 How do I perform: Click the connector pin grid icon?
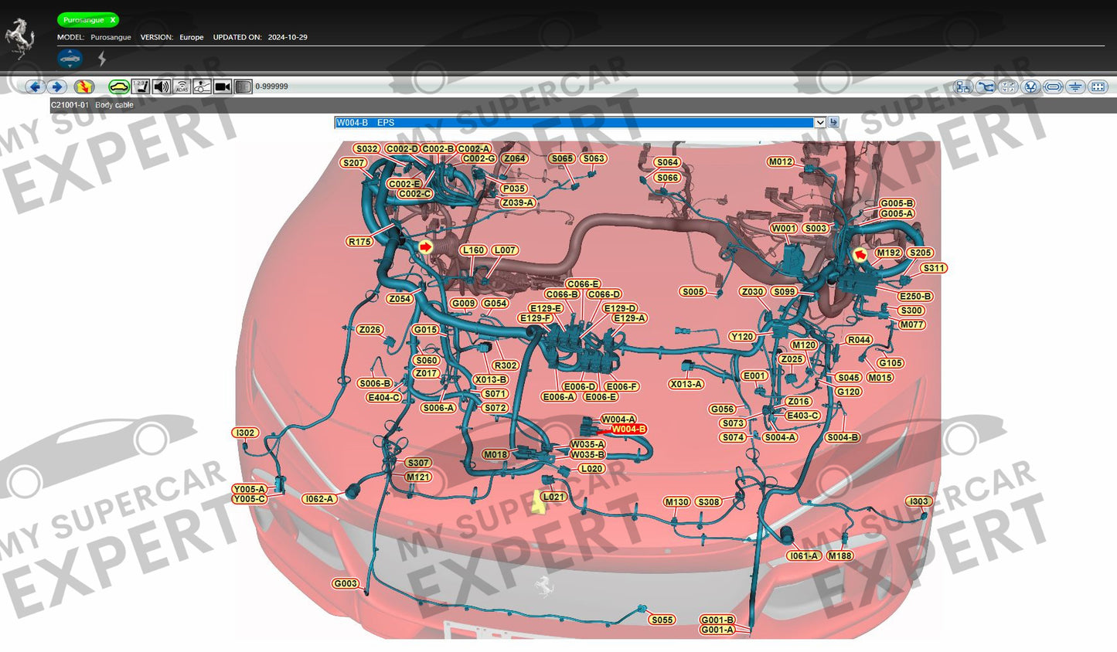point(1098,87)
